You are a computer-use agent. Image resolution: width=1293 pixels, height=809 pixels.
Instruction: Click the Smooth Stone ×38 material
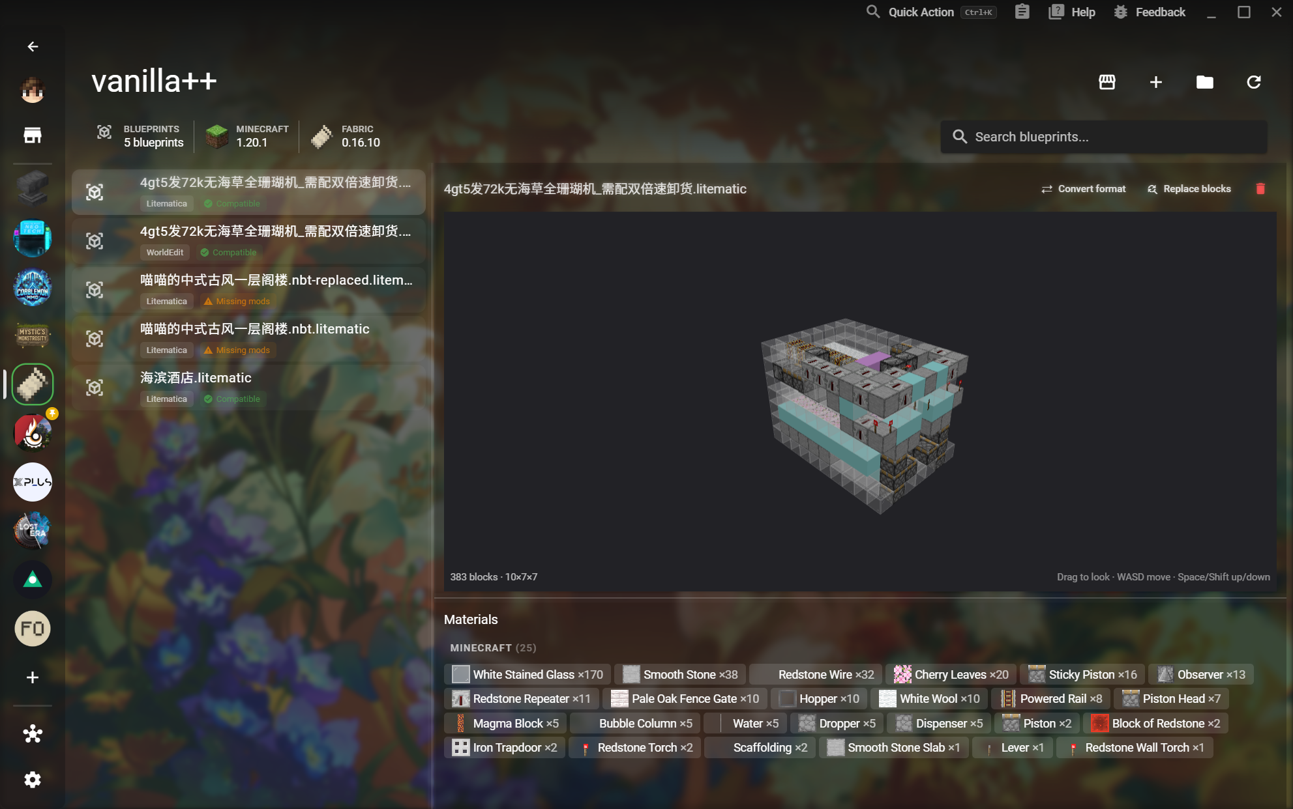pyautogui.click(x=680, y=674)
